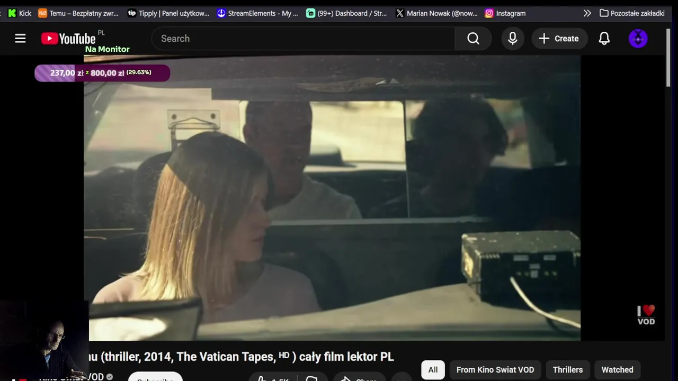This screenshot has height=381, width=678.
Task: Select the From Kino Swiat VOD chip
Action: pyautogui.click(x=495, y=370)
